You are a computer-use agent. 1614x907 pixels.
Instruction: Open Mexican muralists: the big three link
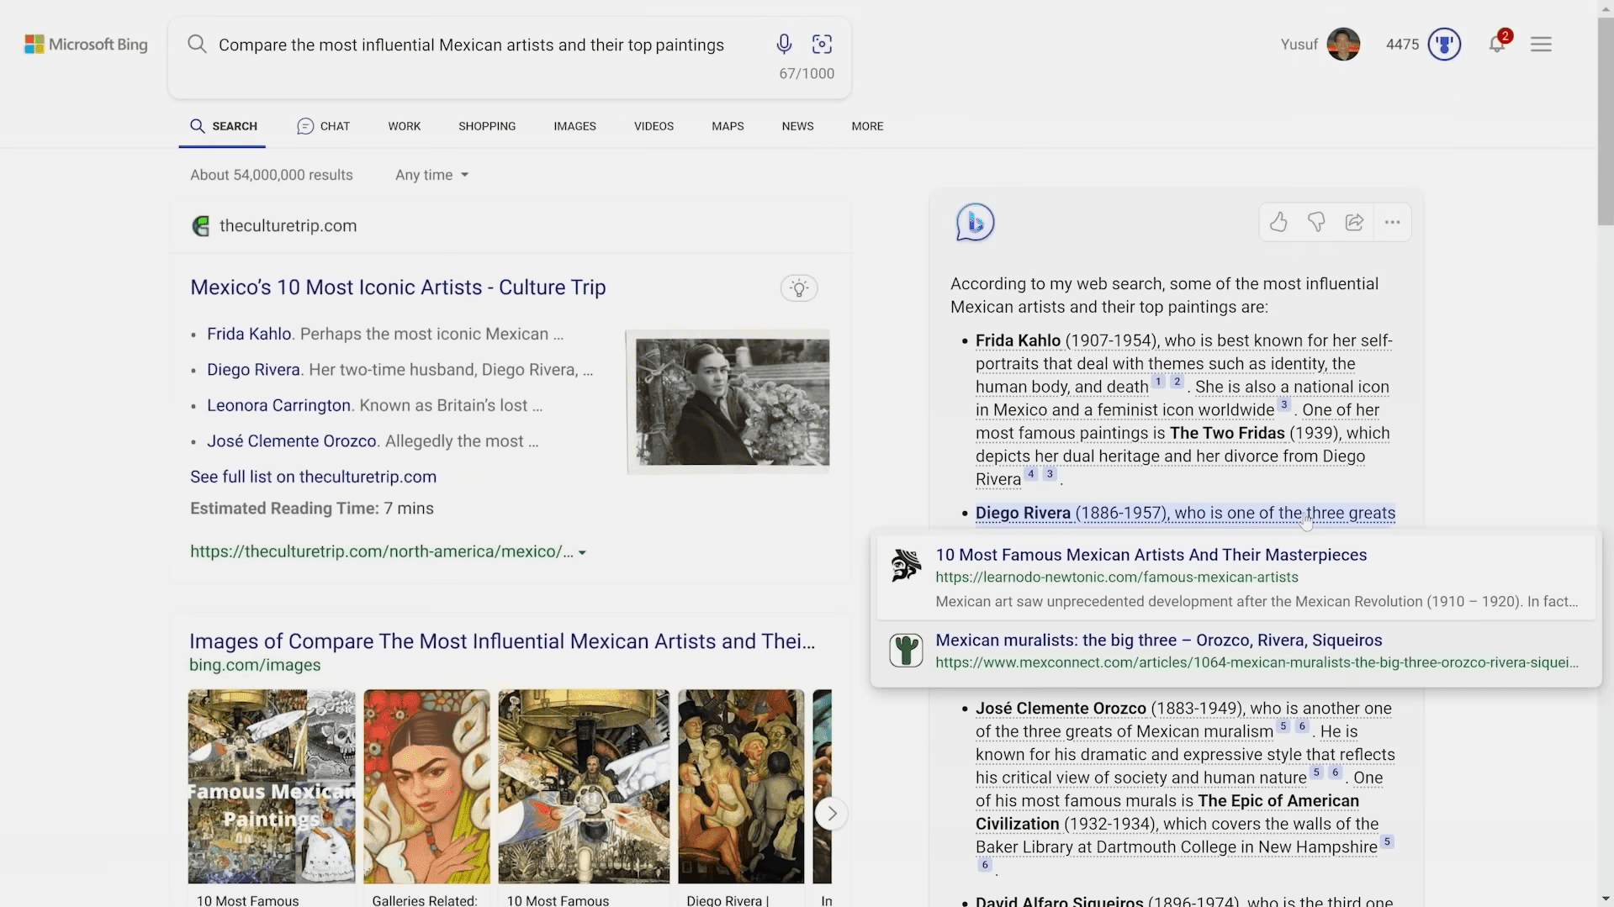(x=1158, y=640)
